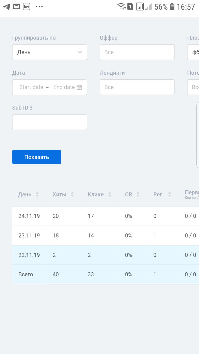Select the 24.11.19 table row
The image size is (199, 354).
(x=106, y=216)
